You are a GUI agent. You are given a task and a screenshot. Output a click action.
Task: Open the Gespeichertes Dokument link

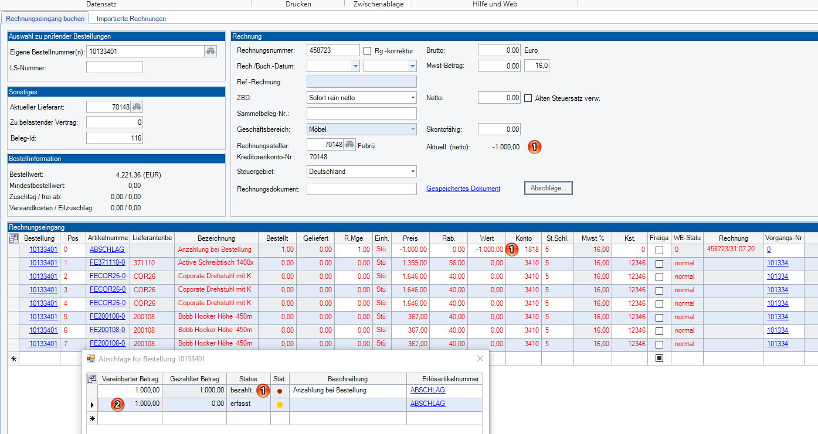pos(463,189)
